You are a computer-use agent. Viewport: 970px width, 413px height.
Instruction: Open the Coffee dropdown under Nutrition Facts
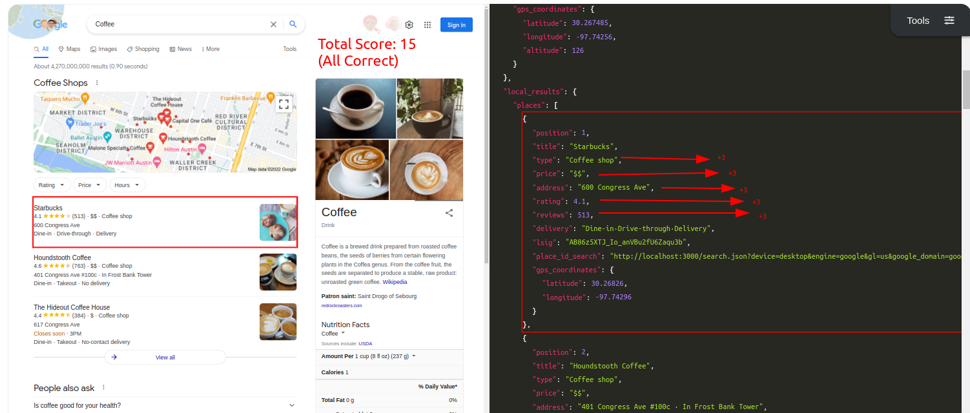coord(333,334)
